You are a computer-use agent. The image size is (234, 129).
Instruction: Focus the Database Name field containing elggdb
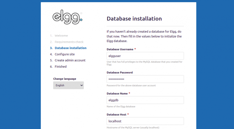[x=145, y=100]
